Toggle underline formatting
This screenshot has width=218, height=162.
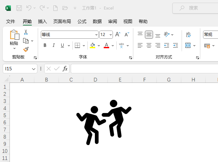(x=63, y=46)
